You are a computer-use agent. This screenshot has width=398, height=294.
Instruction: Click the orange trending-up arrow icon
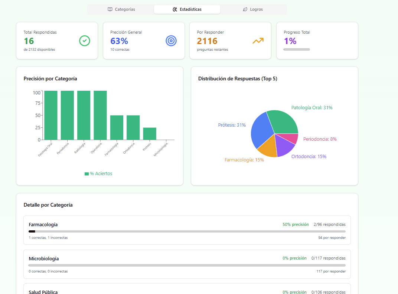click(258, 41)
